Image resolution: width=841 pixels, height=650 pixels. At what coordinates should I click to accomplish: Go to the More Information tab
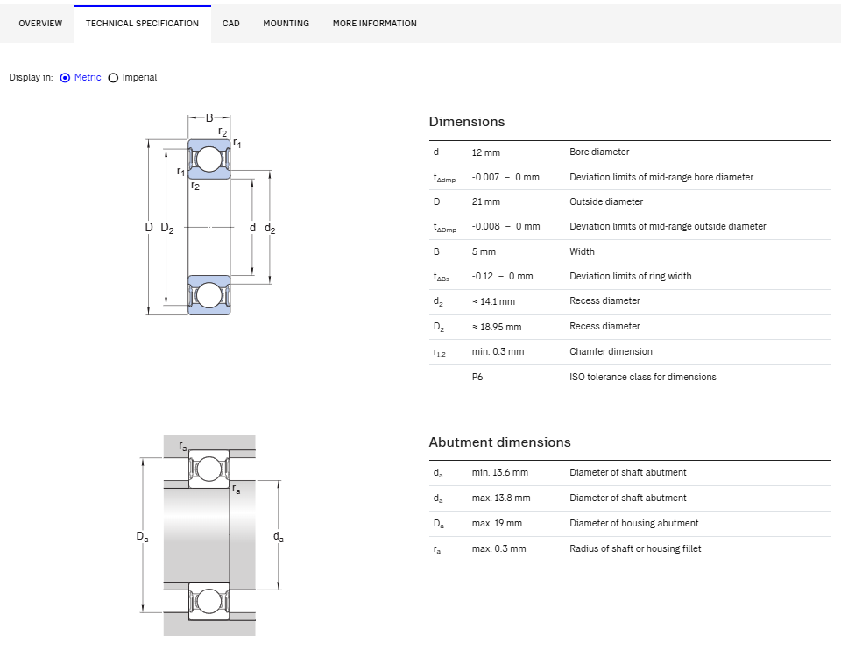[x=374, y=24]
